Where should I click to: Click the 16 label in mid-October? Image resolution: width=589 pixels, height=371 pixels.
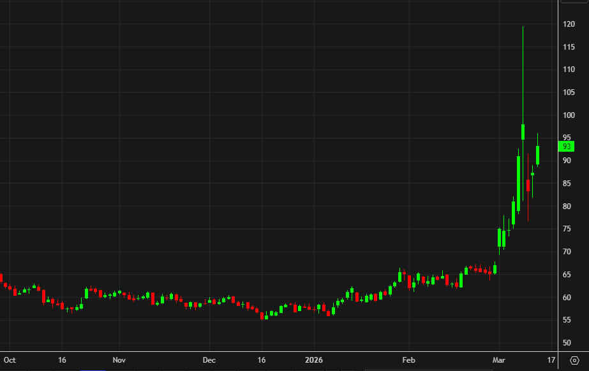click(61, 360)
